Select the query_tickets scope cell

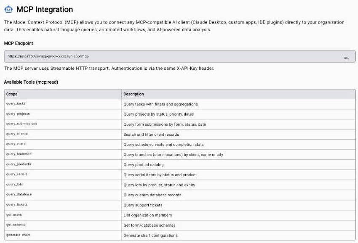click(63, 205)
